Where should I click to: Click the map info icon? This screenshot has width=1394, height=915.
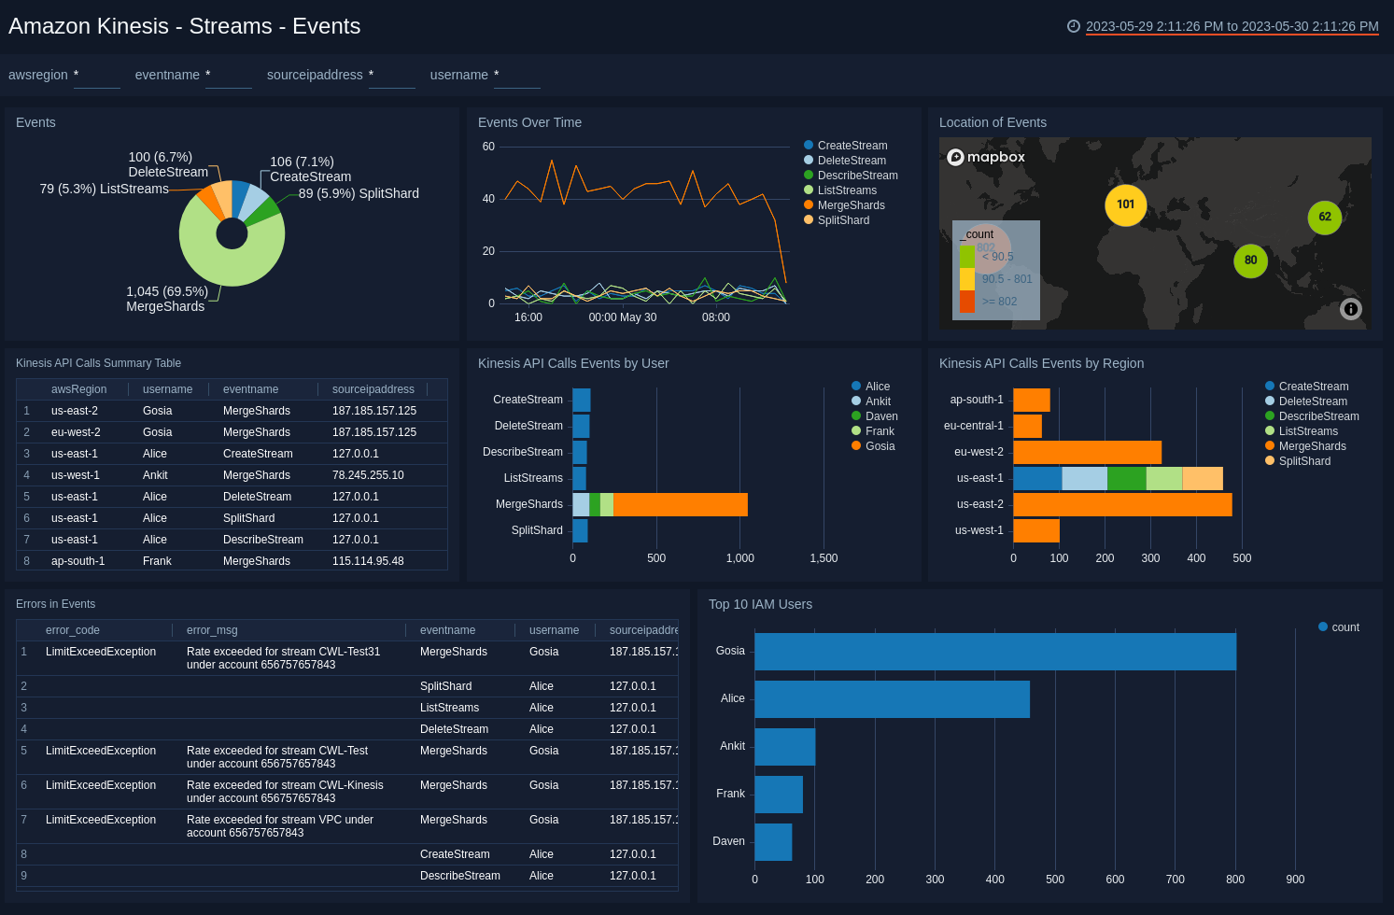coord(1350,309)
